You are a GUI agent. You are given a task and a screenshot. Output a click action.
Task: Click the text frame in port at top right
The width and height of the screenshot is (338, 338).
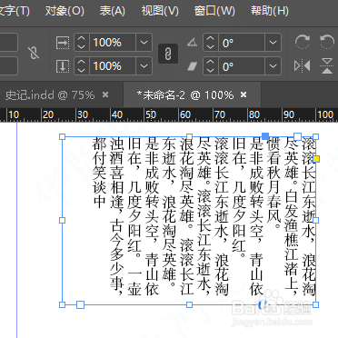(x=298, y=136)
